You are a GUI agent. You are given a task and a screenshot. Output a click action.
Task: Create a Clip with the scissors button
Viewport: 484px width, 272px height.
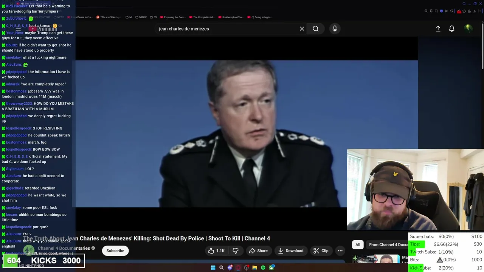pyautogui.click(x=321, y=251)
